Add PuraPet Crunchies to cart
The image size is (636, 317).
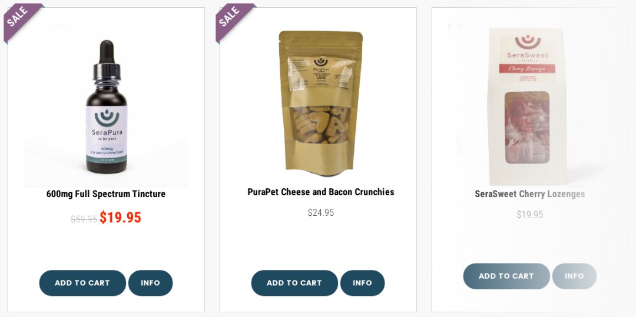coord(294,283)
